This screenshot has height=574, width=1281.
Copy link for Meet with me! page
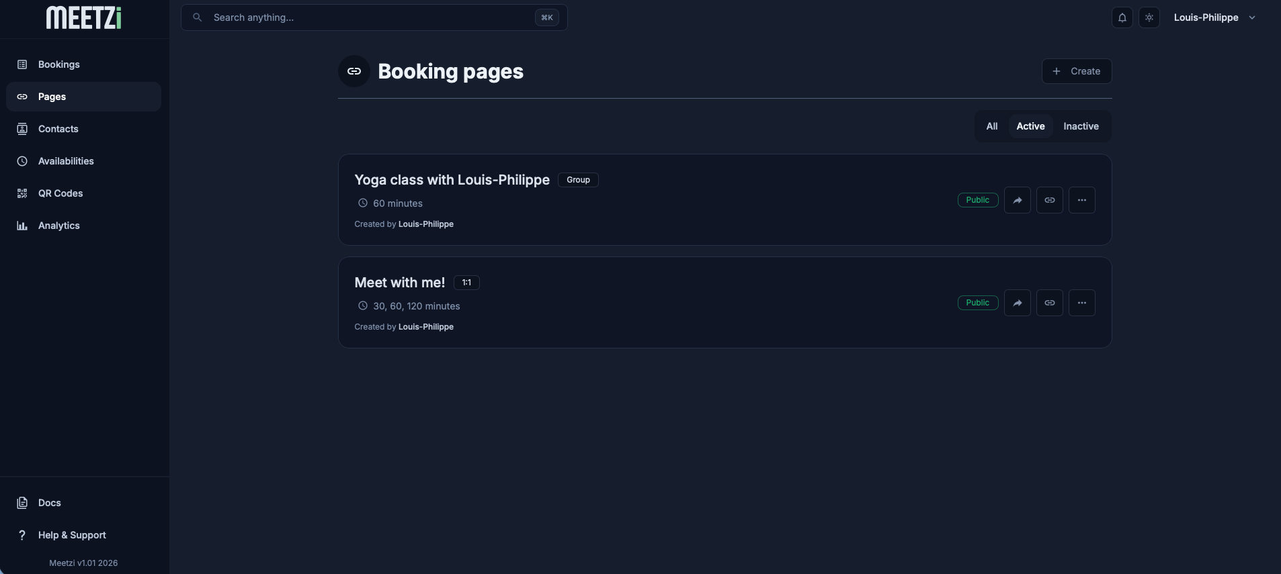(1050, 303)
